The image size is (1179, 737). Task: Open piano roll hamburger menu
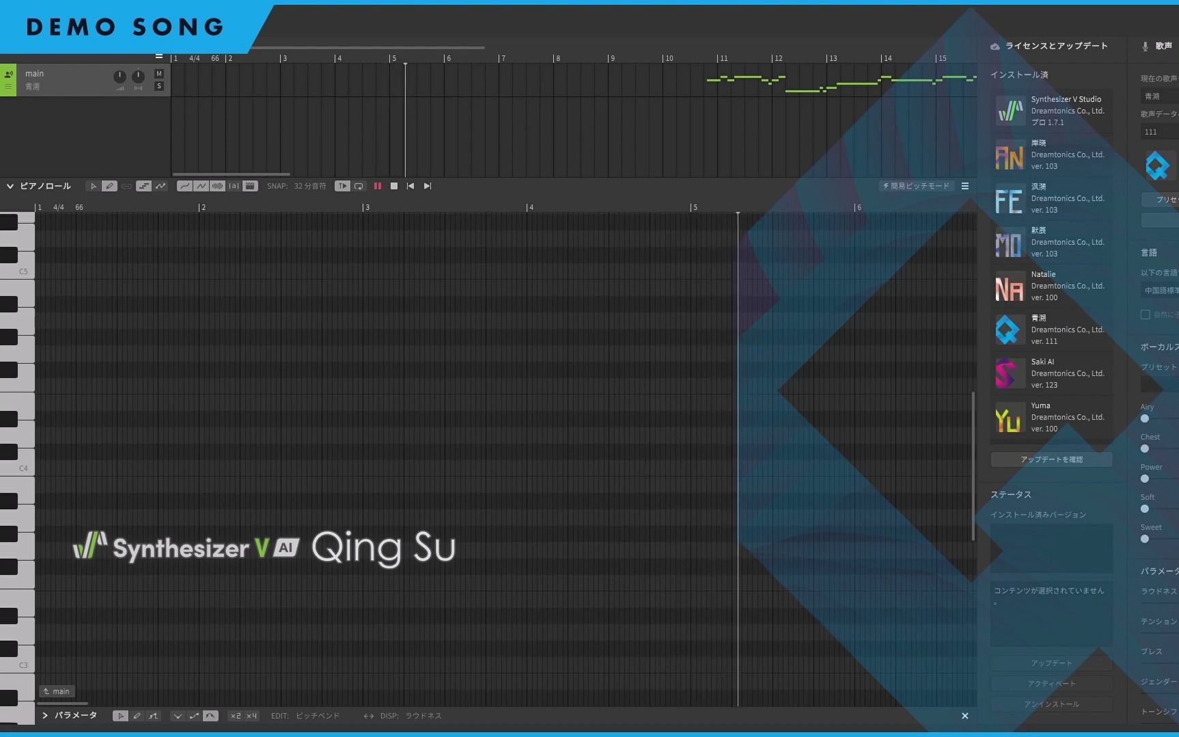pyautogui.click(x=965, y=186)
